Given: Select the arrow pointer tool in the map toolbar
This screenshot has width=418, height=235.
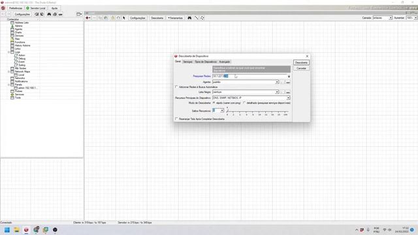Looking at the screenshot, I should 124,18.
